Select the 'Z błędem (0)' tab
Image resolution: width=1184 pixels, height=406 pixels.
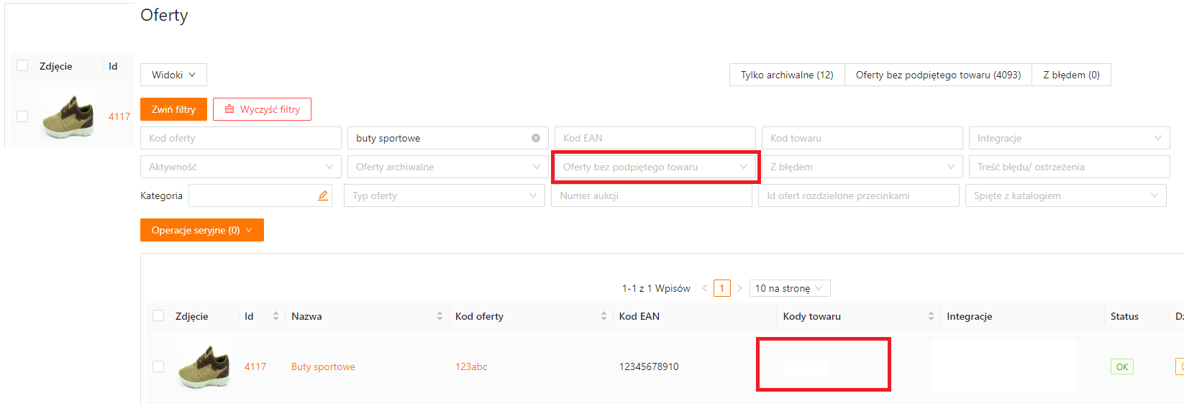(x=1071, y=75)
